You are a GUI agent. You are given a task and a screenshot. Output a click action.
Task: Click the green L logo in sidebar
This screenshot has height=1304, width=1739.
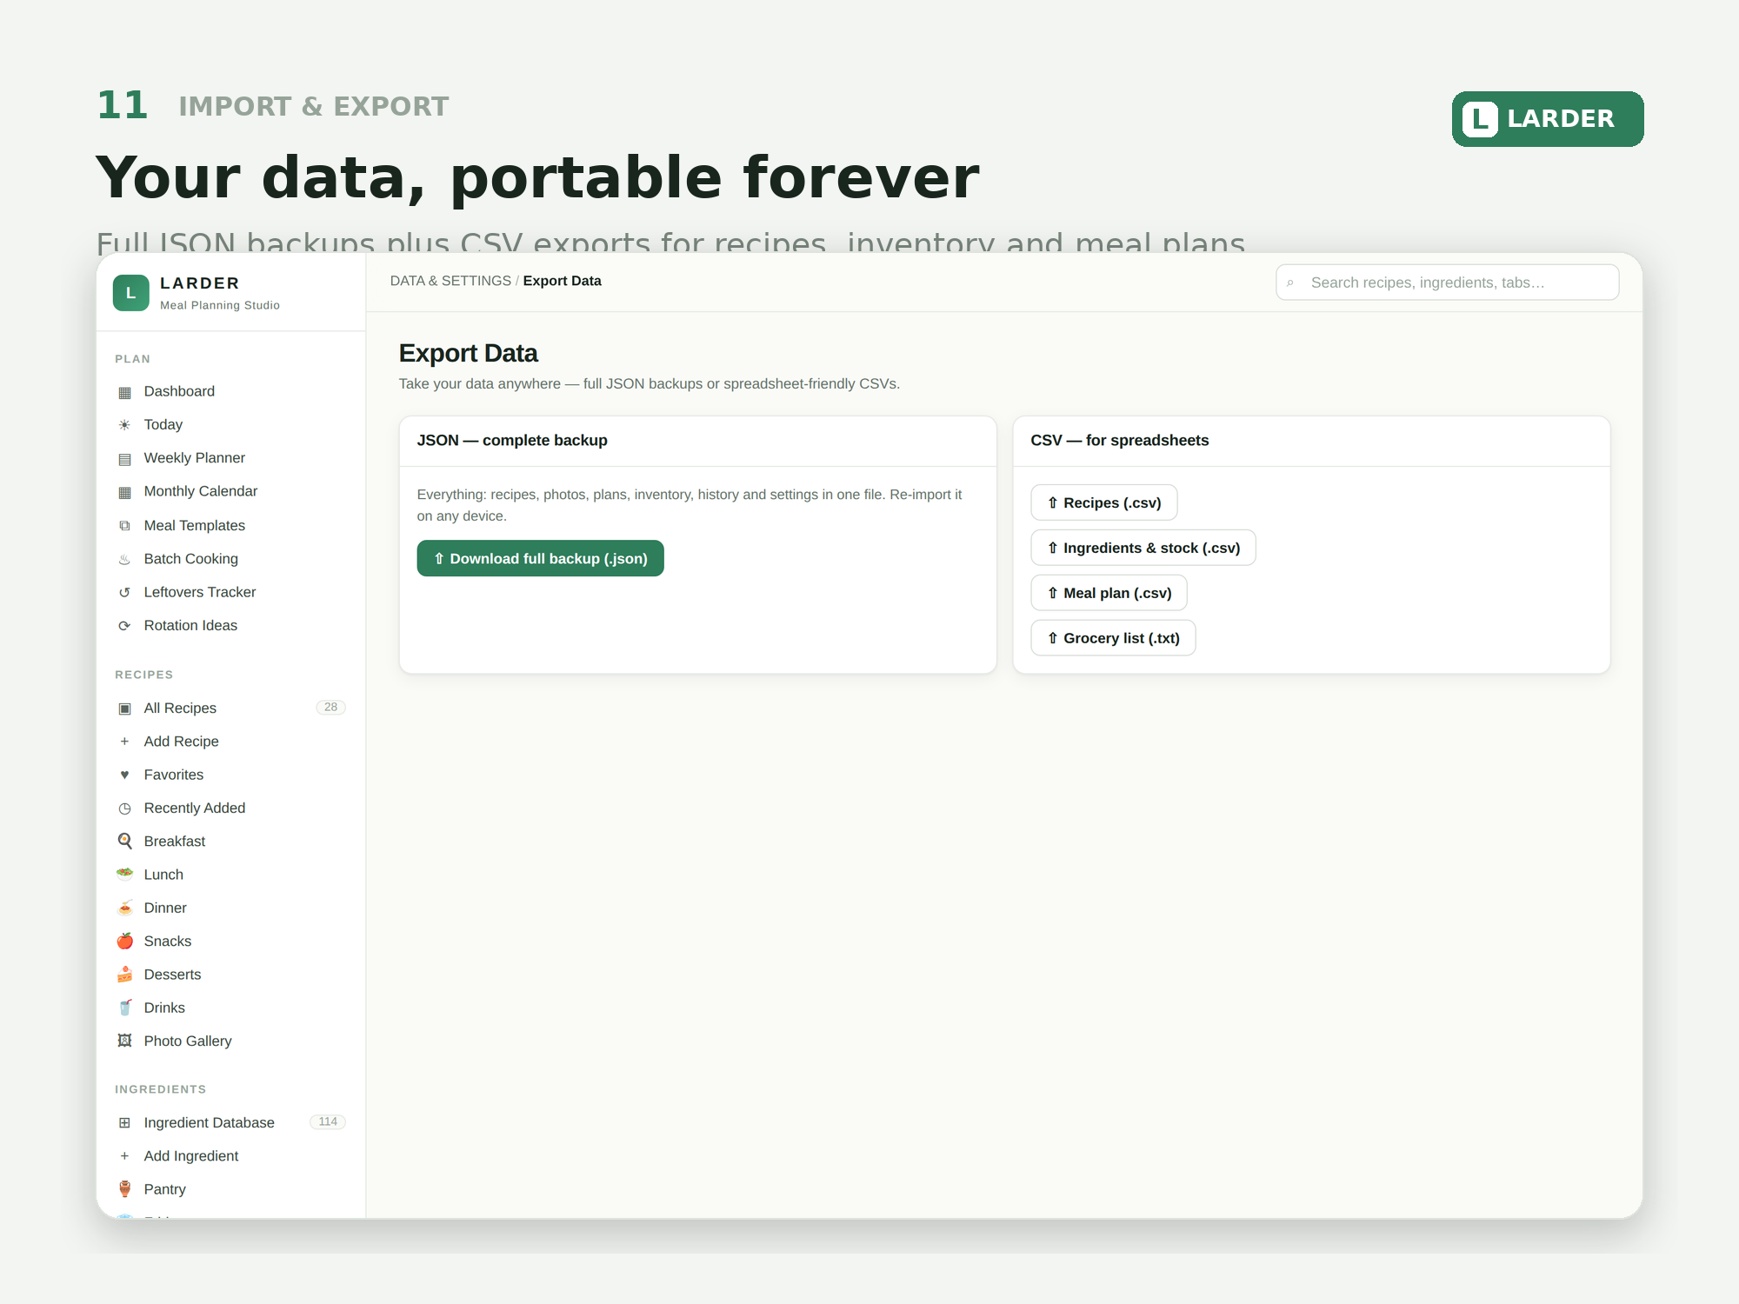[x=131, y=293]
